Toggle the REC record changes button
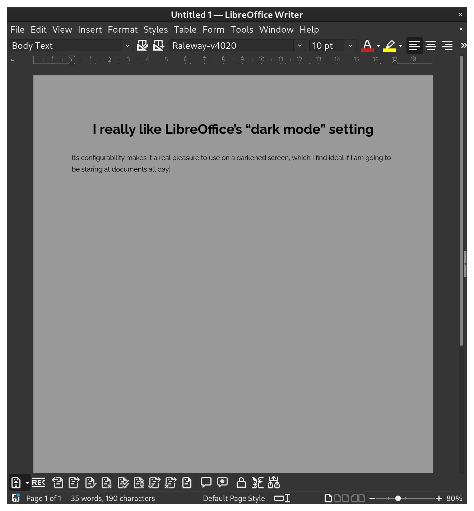This screenshot has width=474, height=511. tap(39, 483)
